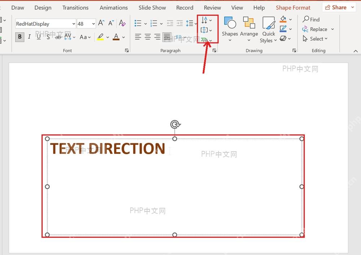Insert a bulleted list
Screen dimensions: 361x255
pos(138,23)
